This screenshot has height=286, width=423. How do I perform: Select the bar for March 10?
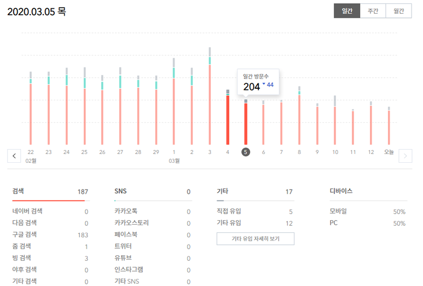coord(335,120)
